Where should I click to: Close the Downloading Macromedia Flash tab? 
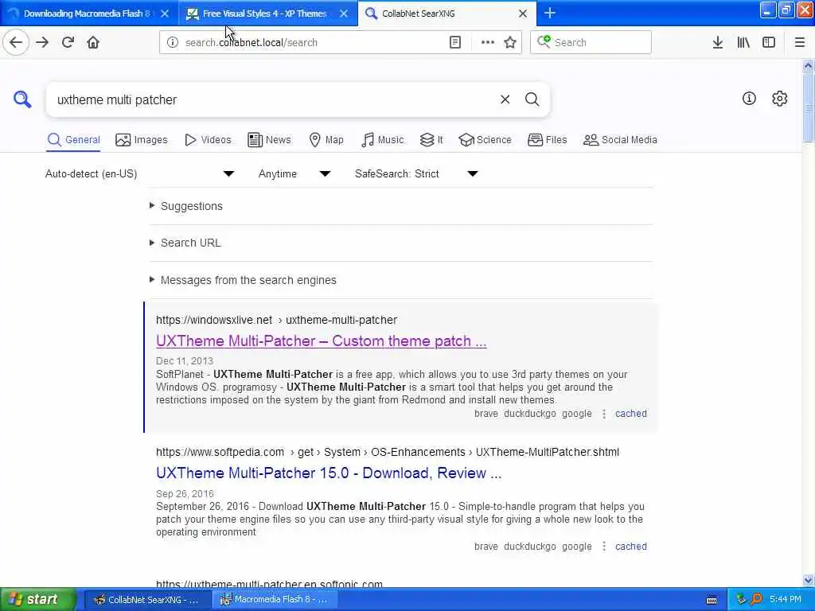(x=165, y=14)
